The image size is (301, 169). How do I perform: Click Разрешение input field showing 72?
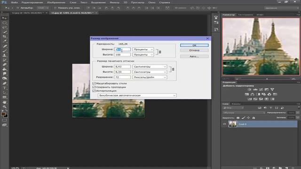pyautogui.click(x=122, y=77)
